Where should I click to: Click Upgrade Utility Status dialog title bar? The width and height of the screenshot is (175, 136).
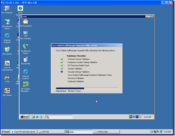(87, 45)
